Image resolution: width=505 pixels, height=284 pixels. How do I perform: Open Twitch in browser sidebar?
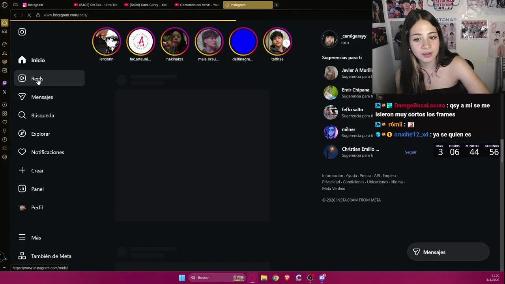click(x=5, y=83)
